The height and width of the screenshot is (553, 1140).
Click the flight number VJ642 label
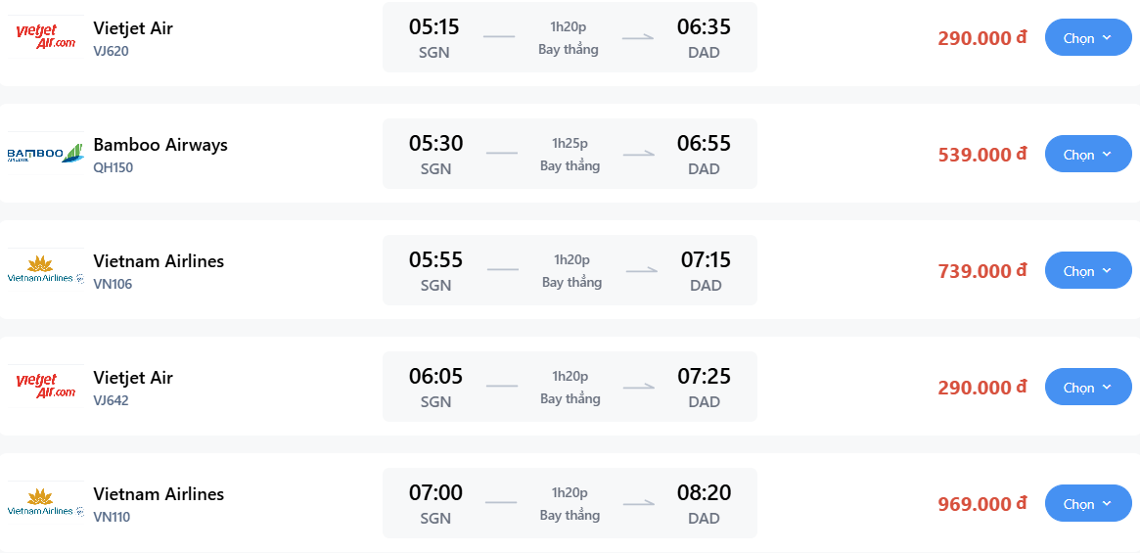(112, 400)
